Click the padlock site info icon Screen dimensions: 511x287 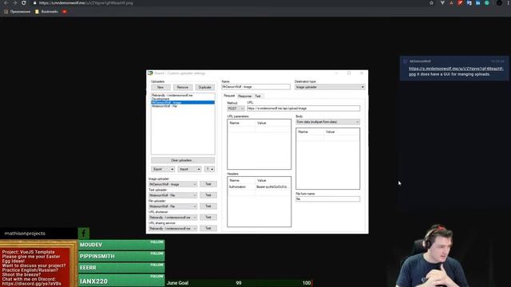click(x=35, y=3)
